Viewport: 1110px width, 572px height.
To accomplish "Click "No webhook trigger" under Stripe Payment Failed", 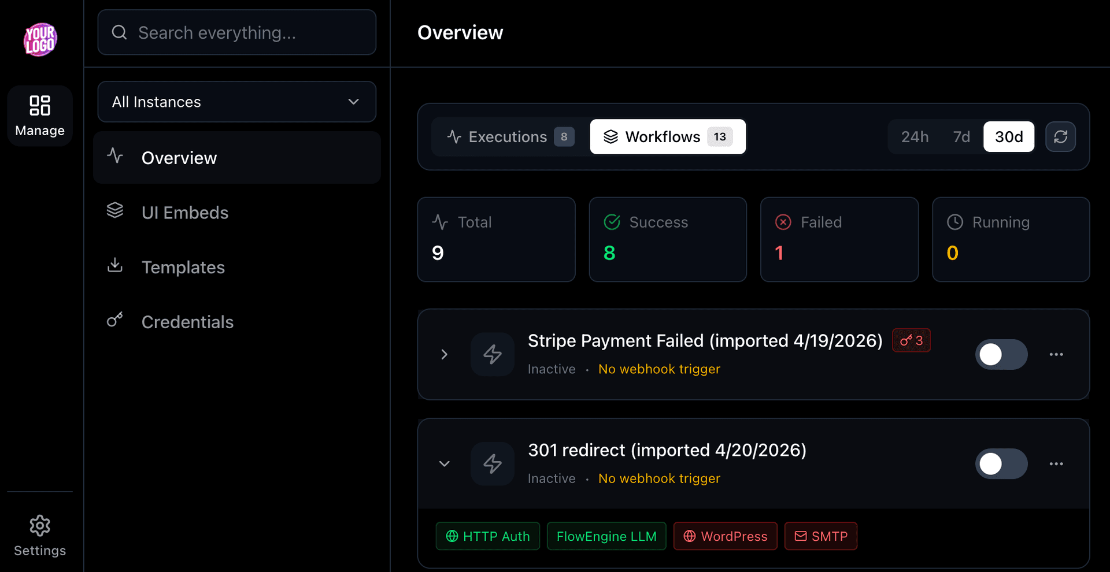I will 659,369.
